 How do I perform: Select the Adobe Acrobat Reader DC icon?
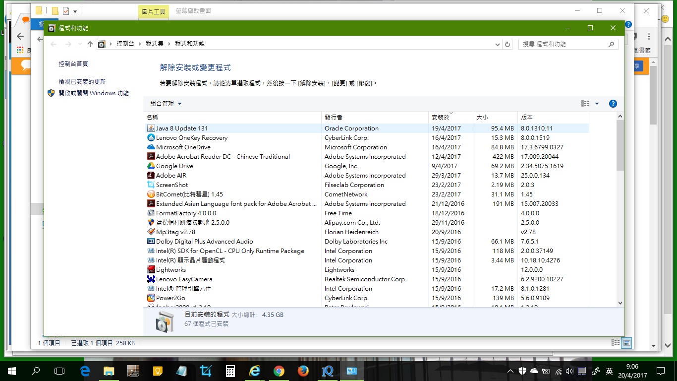151,157
